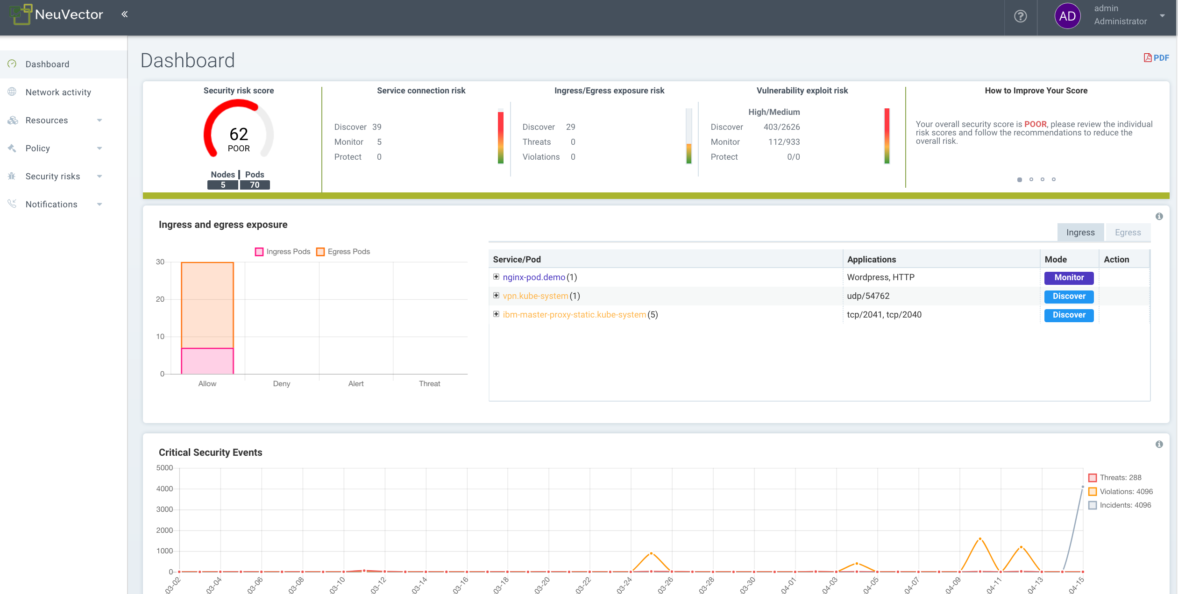Click the Notifications phone icon
The image size is (1178, 594).
[x=12, y=204]
